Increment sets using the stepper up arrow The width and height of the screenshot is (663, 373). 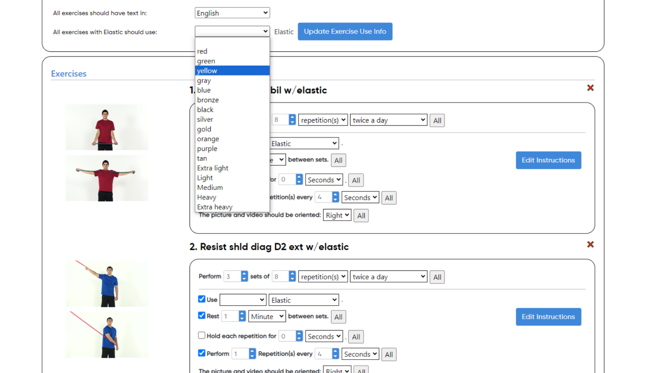tap(244, 274)
